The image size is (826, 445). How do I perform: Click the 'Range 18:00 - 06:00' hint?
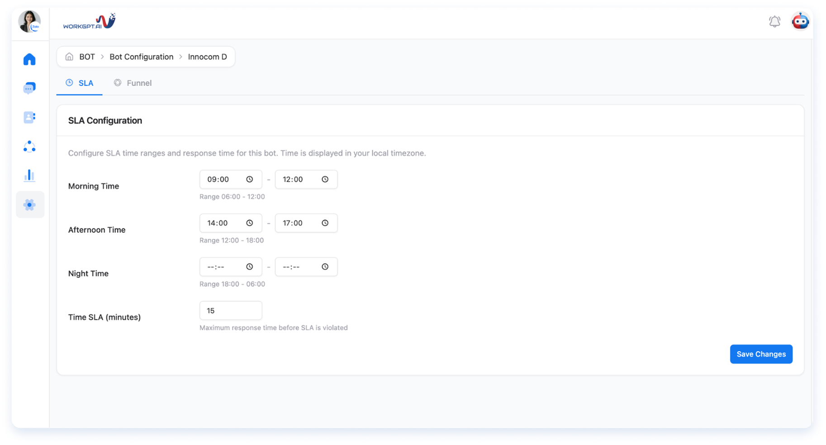point(232,284)
